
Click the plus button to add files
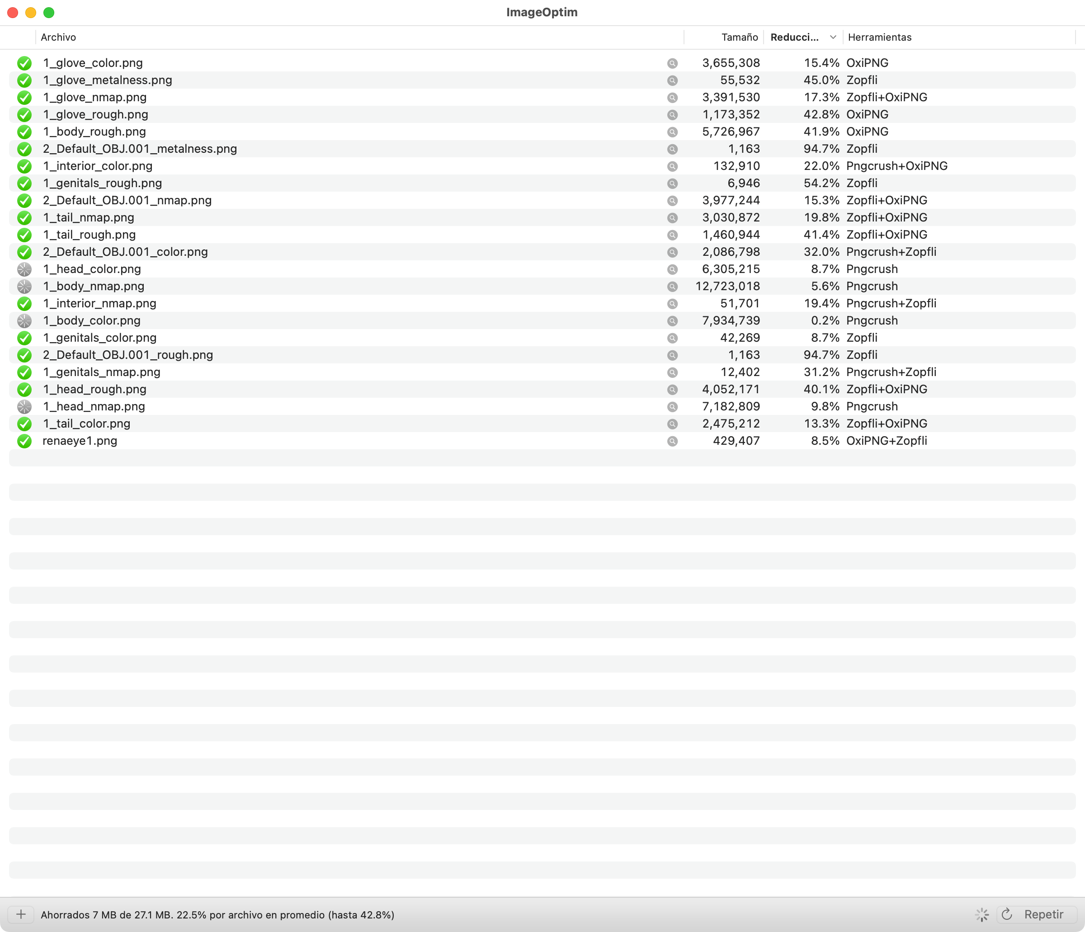pyautogui.click(x=21, y=914)
